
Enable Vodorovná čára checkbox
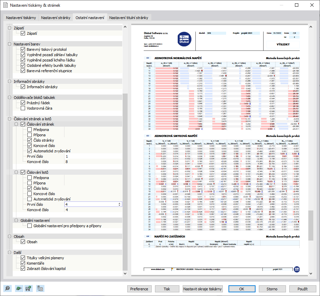pos(23,108)
